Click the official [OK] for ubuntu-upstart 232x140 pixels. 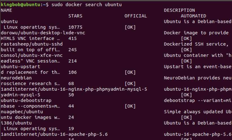pyautogui.click(x=130, y=72)
